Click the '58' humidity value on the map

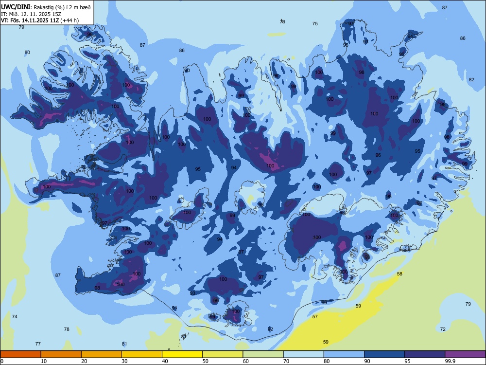399,274
